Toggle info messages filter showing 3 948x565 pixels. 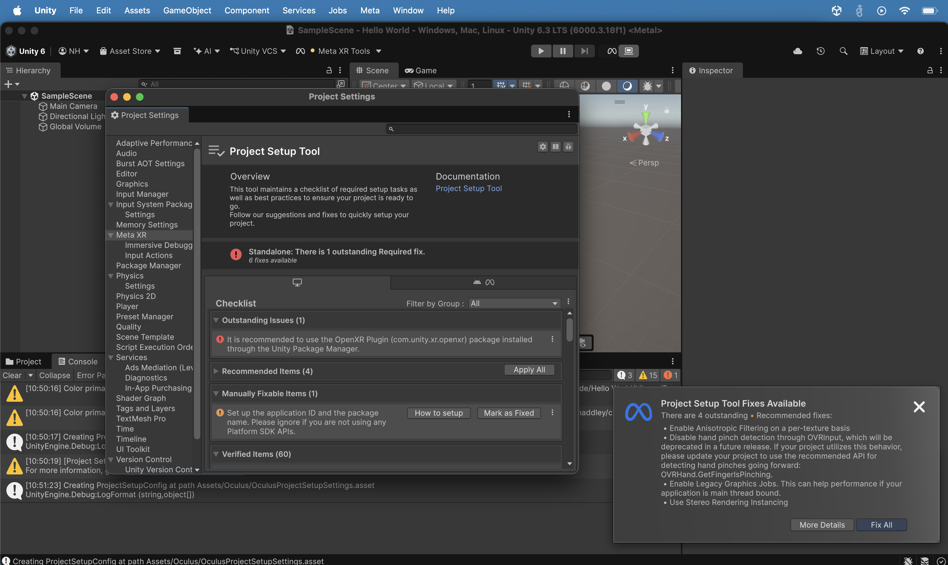tap(625, 375)
